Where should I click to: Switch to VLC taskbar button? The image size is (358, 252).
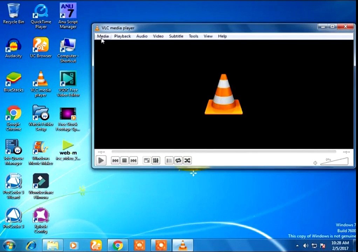(x=183, y=246)
